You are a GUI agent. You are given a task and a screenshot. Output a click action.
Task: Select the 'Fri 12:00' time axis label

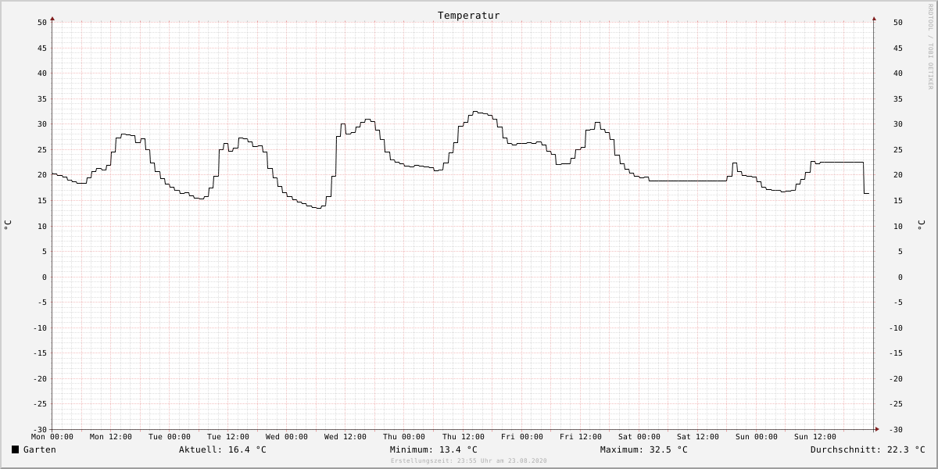point(581,437)
